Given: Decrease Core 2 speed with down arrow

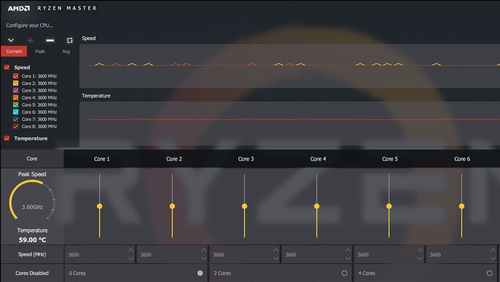Looking at the screenshot, I should (x=203, y=259).
